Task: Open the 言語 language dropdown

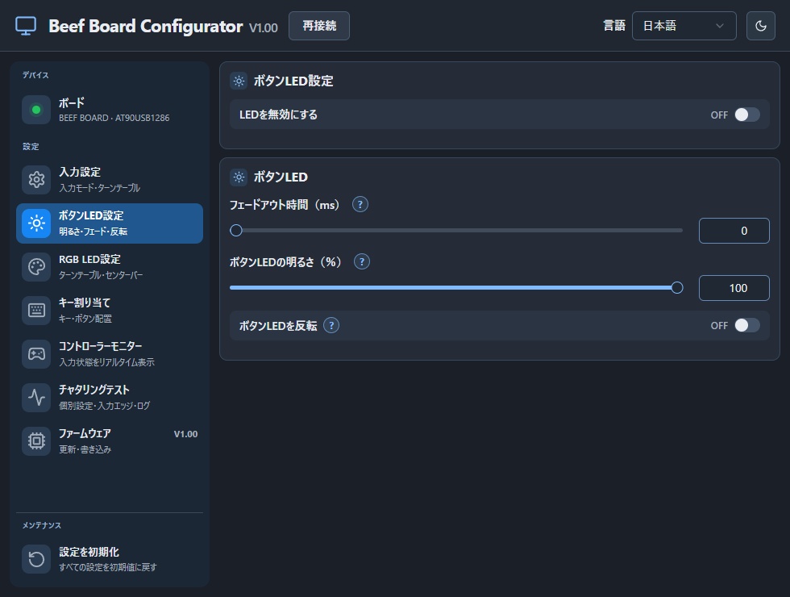Action: [684, 26]
